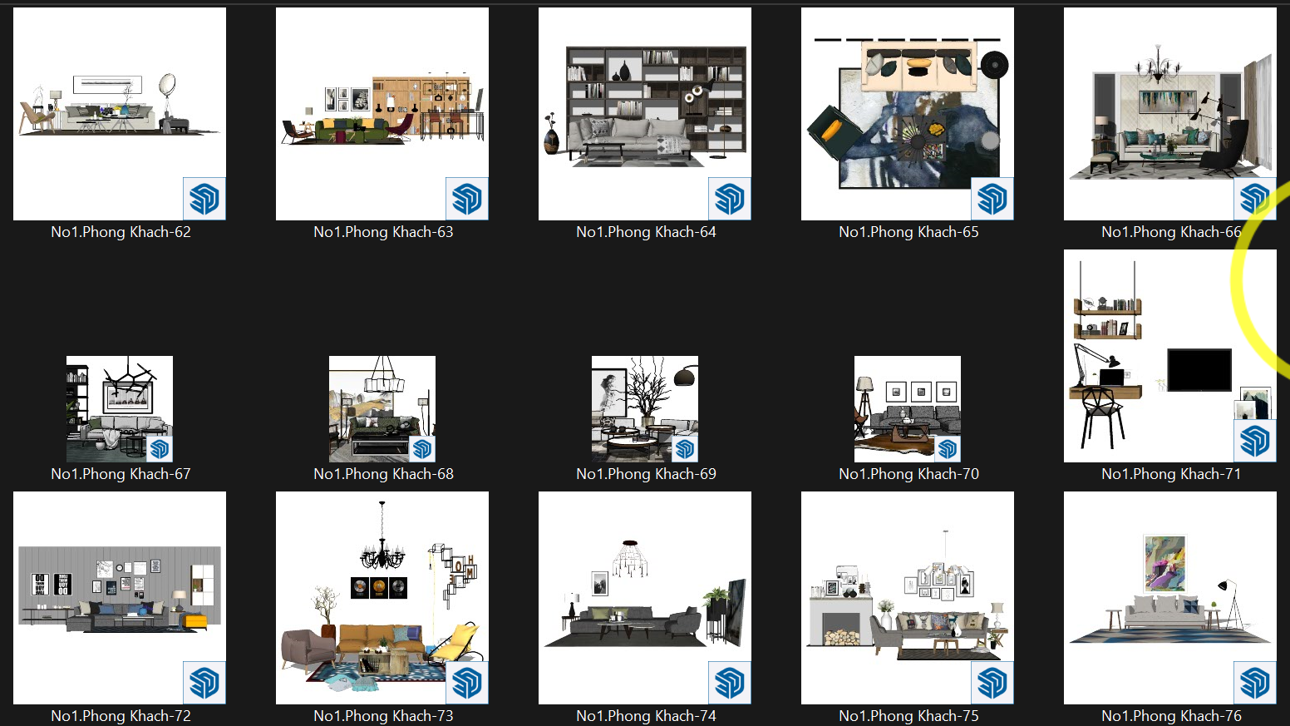1290x726 pixels.
Task: Click SketchUp badge on No1.Phong Khach-71 thumbnail
Action: [x=1255, y=441]
